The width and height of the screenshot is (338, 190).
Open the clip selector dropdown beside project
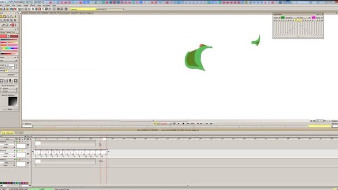coord(111,9)
